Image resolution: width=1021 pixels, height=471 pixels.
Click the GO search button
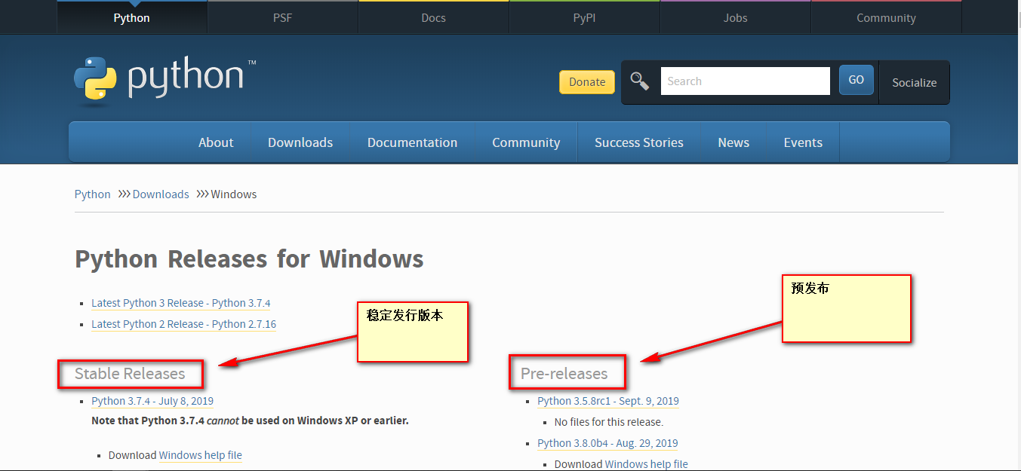click(856, 78)
